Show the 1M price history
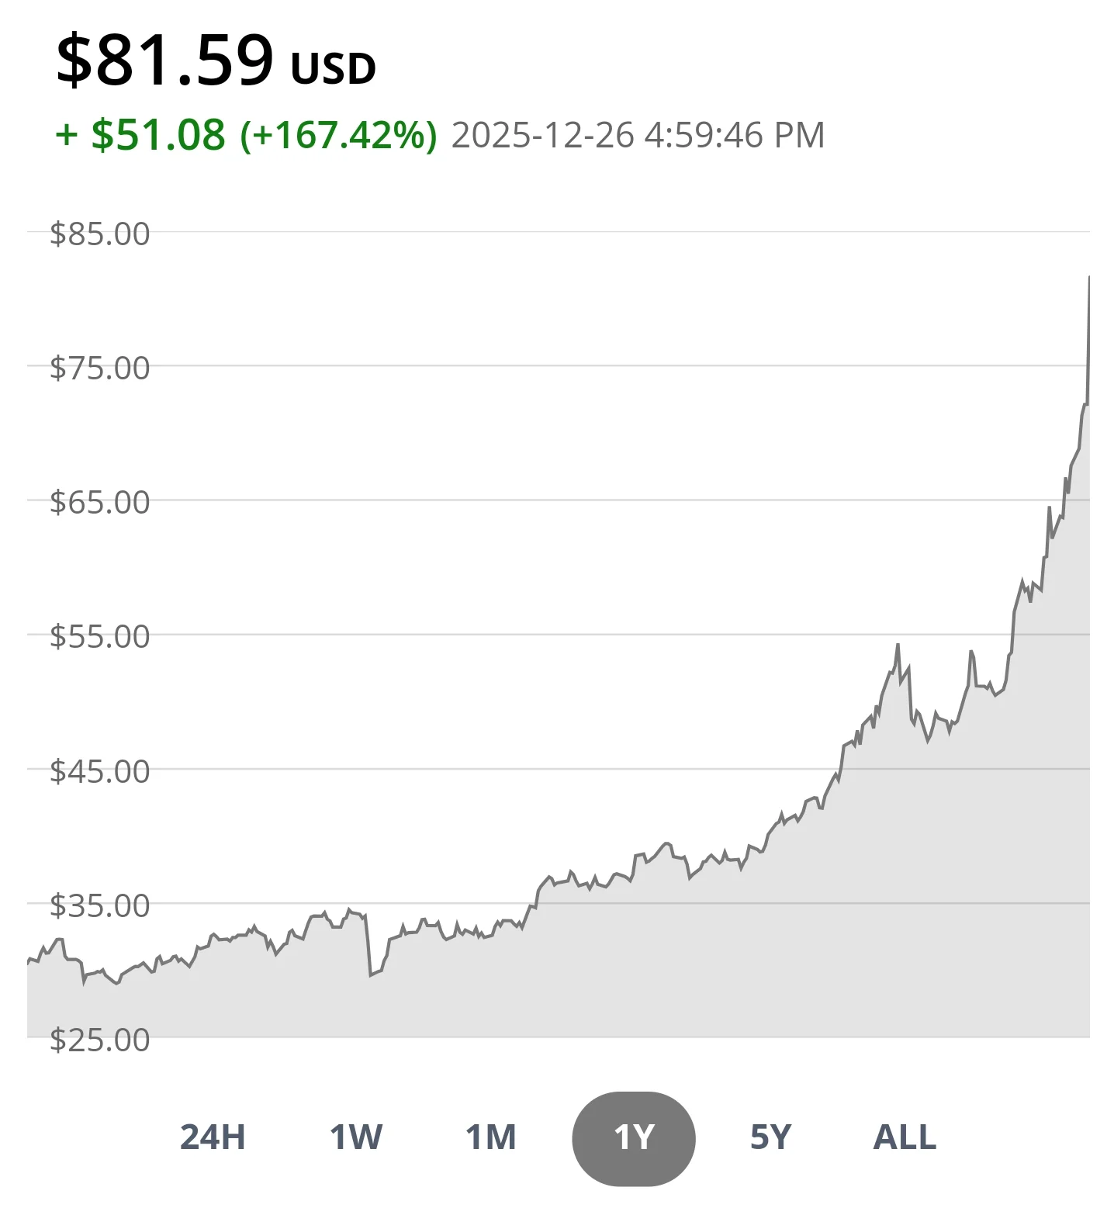 [x=490, y=1137]
